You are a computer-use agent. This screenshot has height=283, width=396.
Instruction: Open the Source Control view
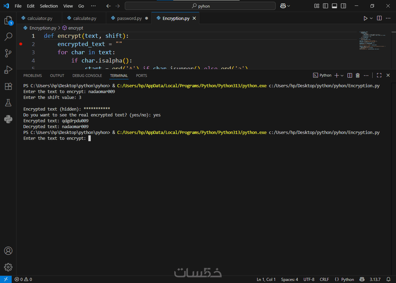[x=8, y=53]
